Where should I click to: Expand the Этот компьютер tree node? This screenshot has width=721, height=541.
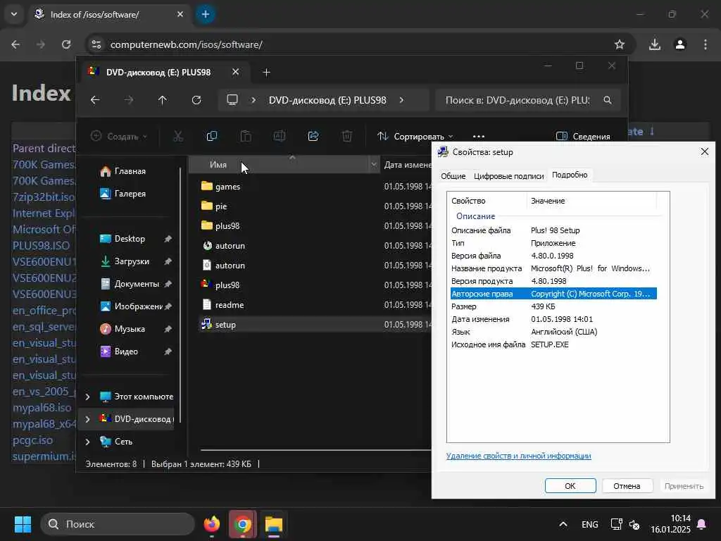pyautogui.click(x=87, y=397)
